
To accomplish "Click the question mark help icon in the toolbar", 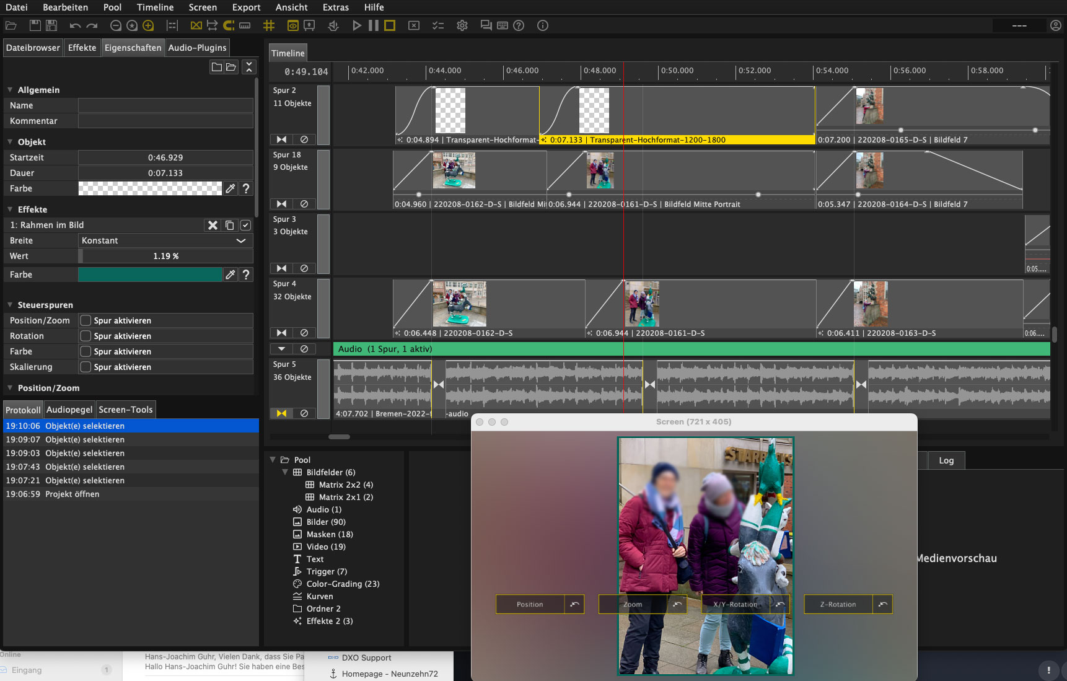I will (519, 25).
